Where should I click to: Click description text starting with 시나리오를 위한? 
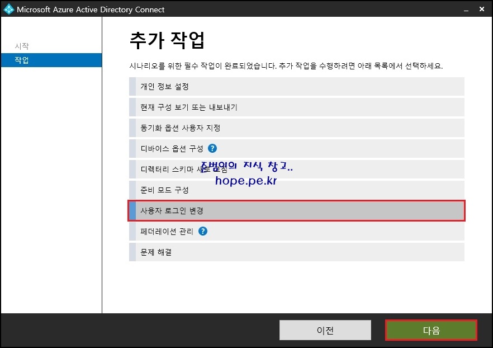click(286, 66)
